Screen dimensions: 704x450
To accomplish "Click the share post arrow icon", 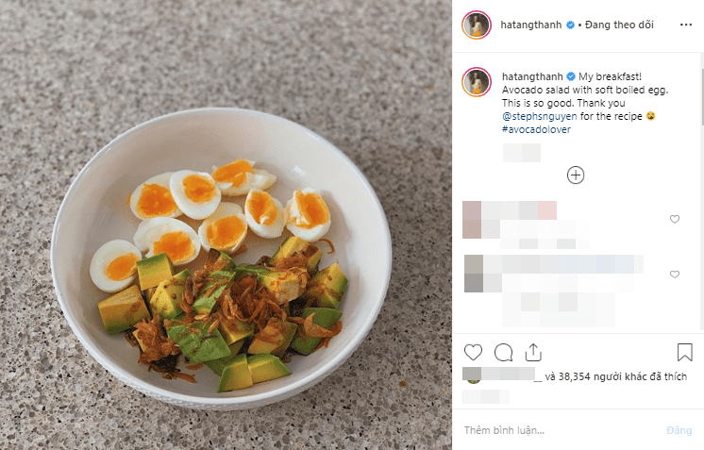I will point(534,353).
